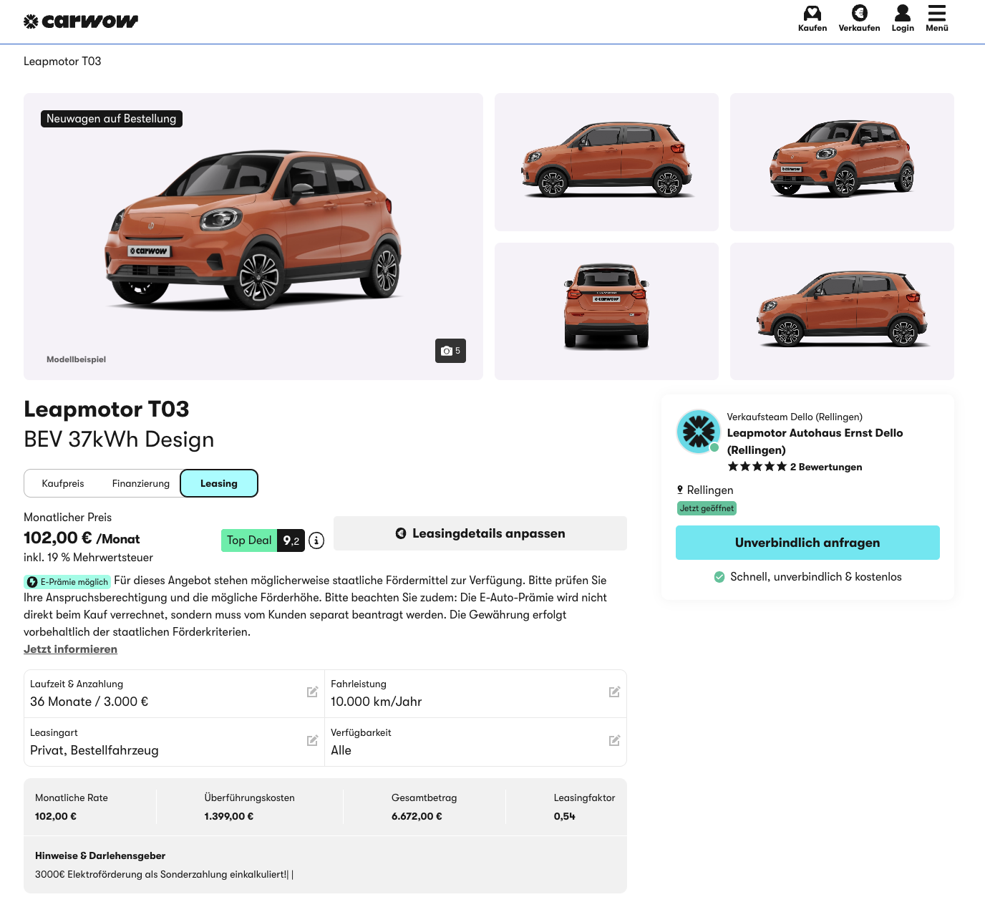Click the Überführungskosten 1.399,00 € value
The image size is (985, 902).
(x=229, y=816)
